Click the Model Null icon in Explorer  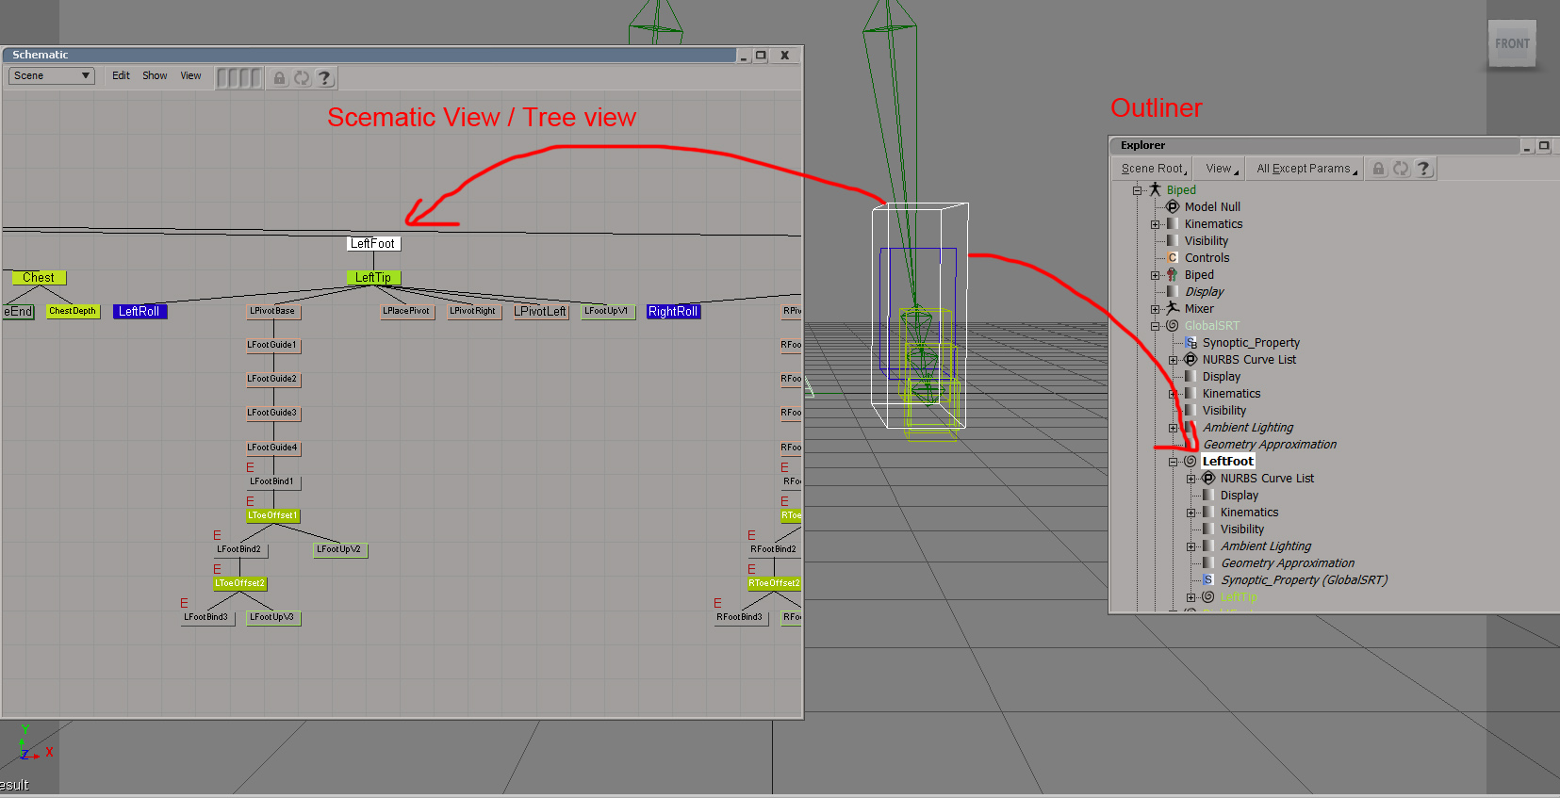pyautogui.click(x=1173, y=207)
